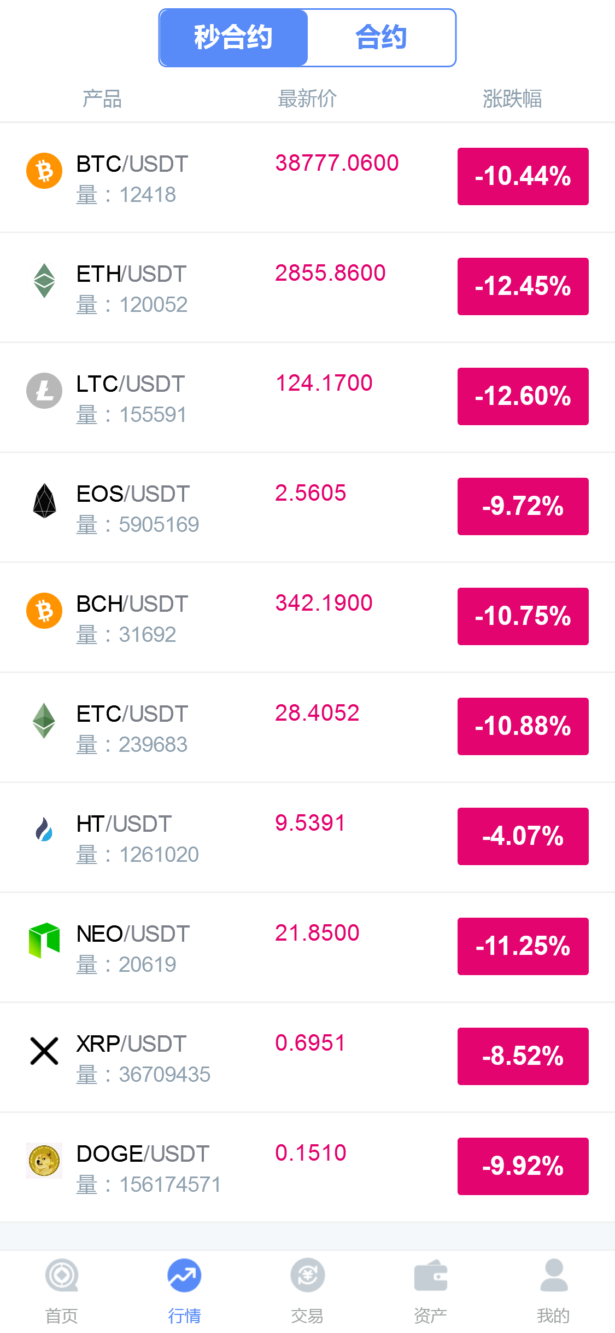Switch to the 合约 segment
This screenshot has width=615, height=1333.
click(381, 38)
